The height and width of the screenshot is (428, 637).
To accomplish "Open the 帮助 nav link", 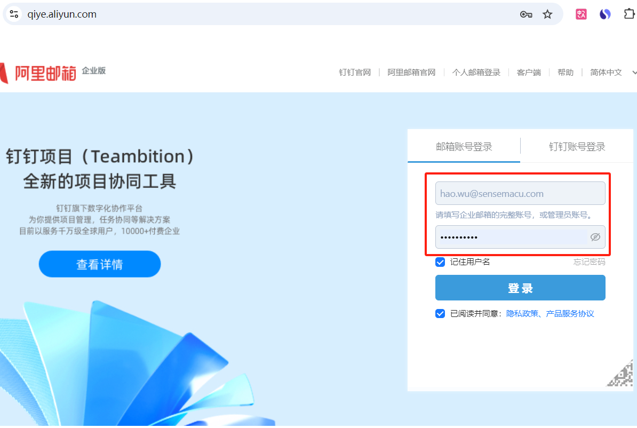I will point(565,73).
